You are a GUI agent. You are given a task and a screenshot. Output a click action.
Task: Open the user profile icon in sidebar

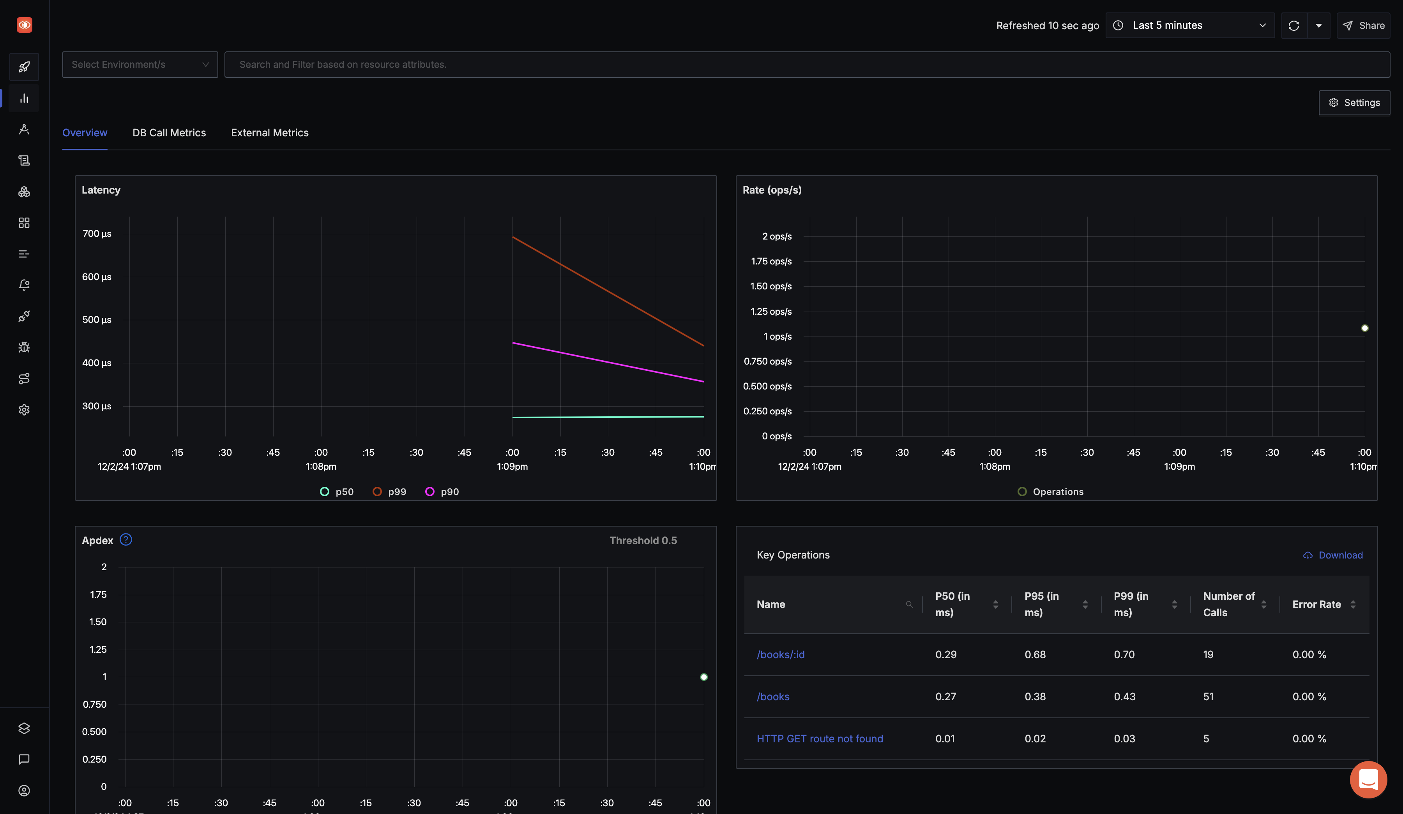[x=24, y=791]
